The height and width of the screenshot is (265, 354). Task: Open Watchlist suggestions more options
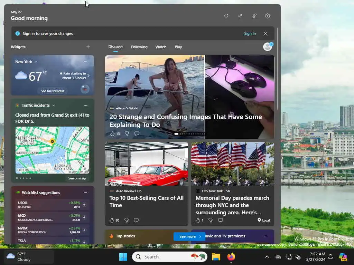tap(85, 193)
